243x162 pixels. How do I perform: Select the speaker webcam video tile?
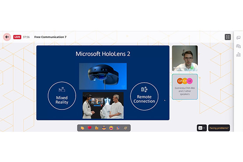click(x=185, y=58)
